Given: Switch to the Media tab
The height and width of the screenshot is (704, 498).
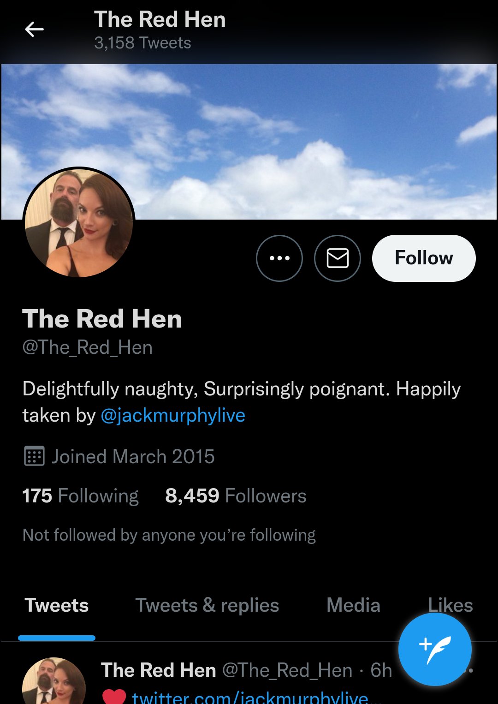Looking at the screenshot, I should 353,605.
